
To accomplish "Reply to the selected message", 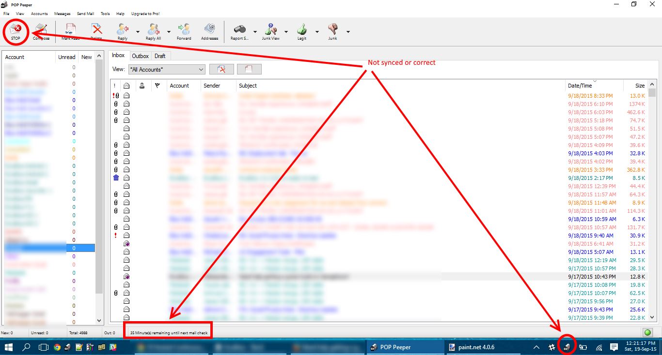I will pos(123,31).
